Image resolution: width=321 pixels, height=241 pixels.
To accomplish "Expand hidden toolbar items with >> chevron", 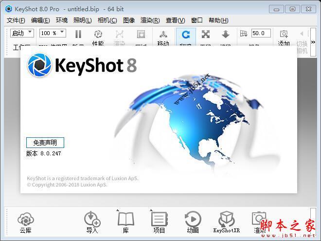I will pos(313,42).
